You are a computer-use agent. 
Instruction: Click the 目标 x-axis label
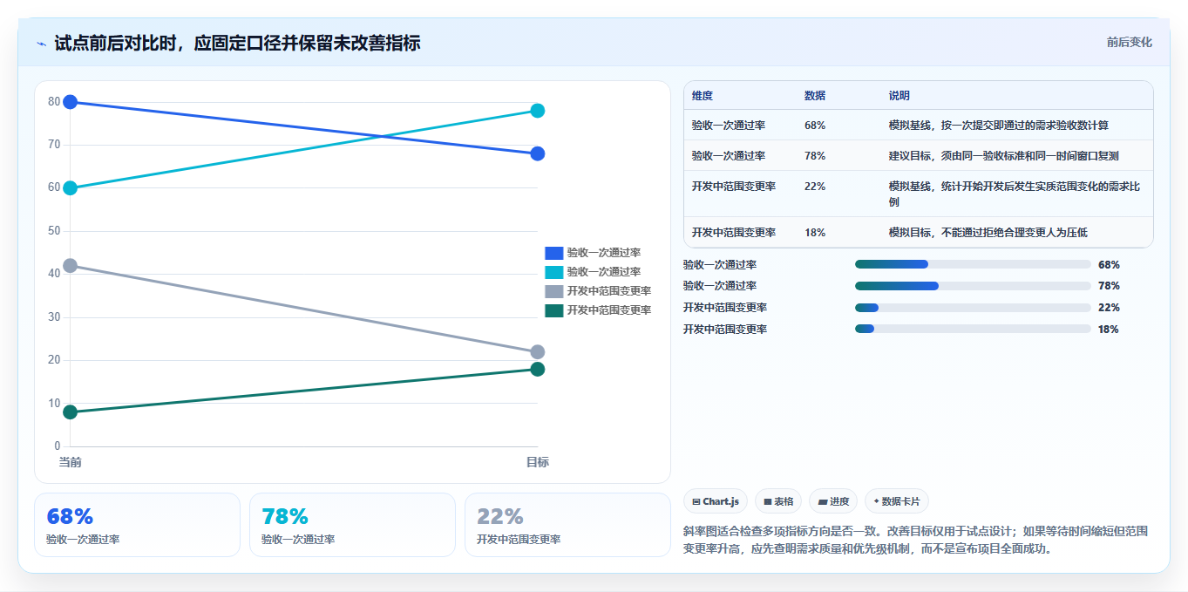click(x=538, y=462)
